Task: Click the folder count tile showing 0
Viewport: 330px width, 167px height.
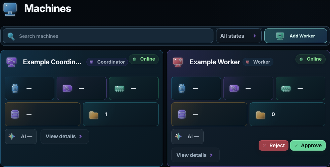Action: (x=287, y=114)
